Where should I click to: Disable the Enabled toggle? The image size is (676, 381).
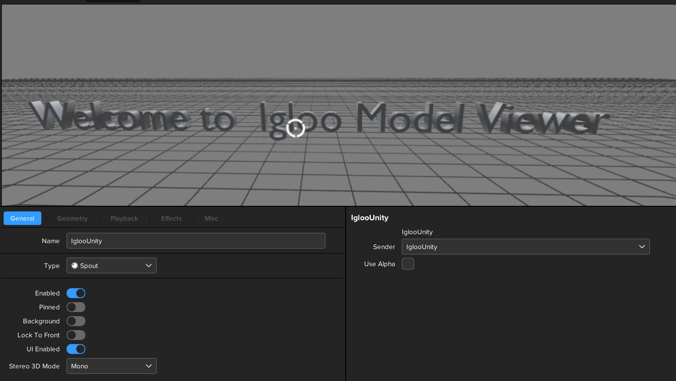click(x=76, y=293)
